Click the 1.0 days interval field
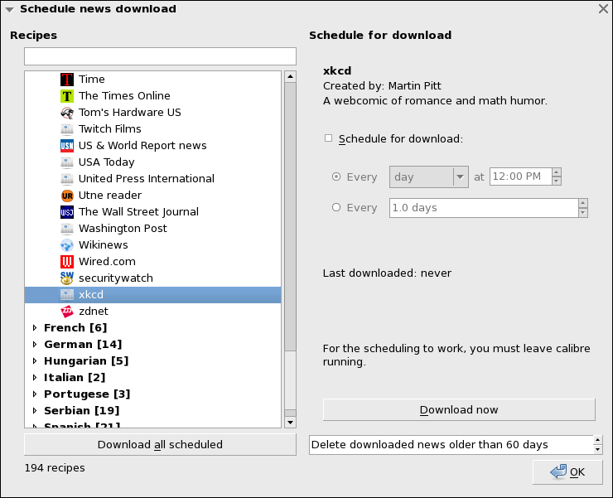The width and height of the screenshot is (613, 498). tap(484, 208)
